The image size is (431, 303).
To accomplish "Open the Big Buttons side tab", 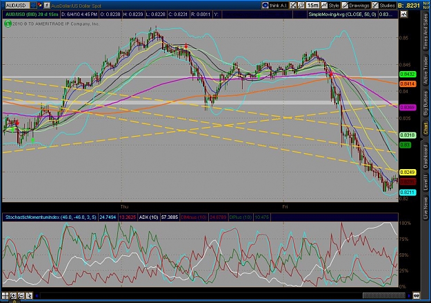I will [425, 104].
